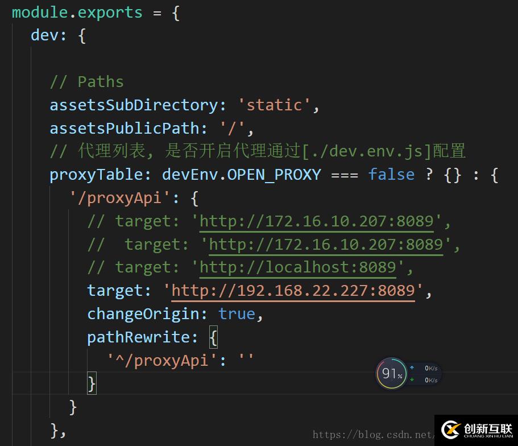Click the 创新互联 logo icon in the watermark
The image size is (518, 446).
coord(450,431)
